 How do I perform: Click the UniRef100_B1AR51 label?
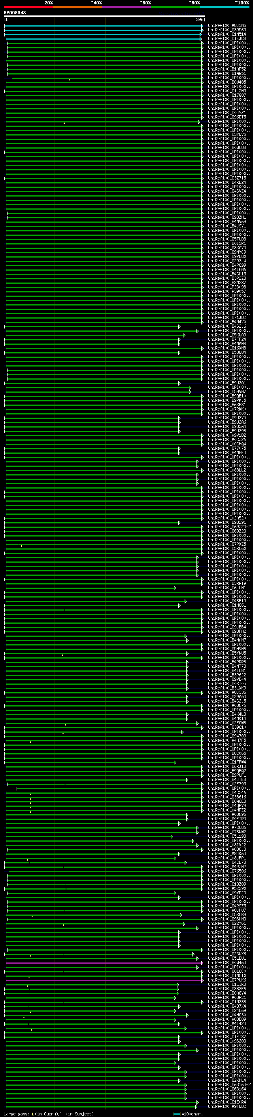tap(227, 73)
